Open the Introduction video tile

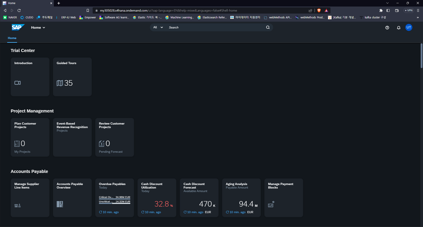pos(30,77)
